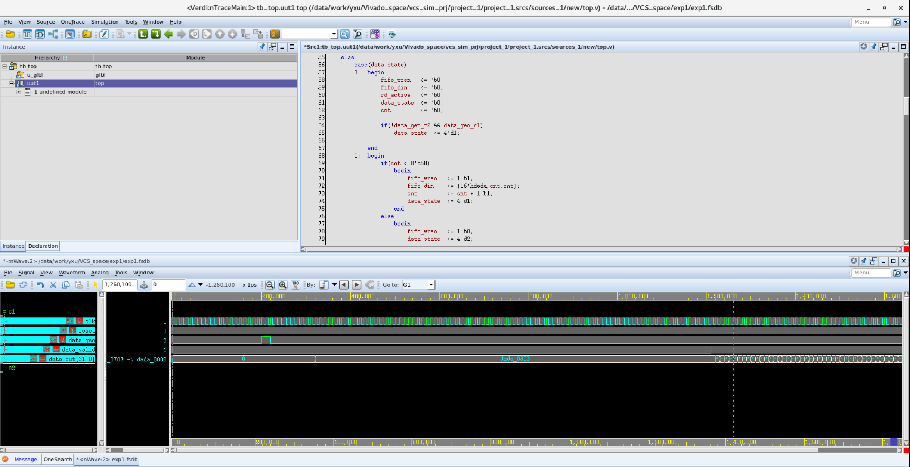910x467 pixels.
Task: Open the OneTrace menu
Action: [x=72, y=22]
